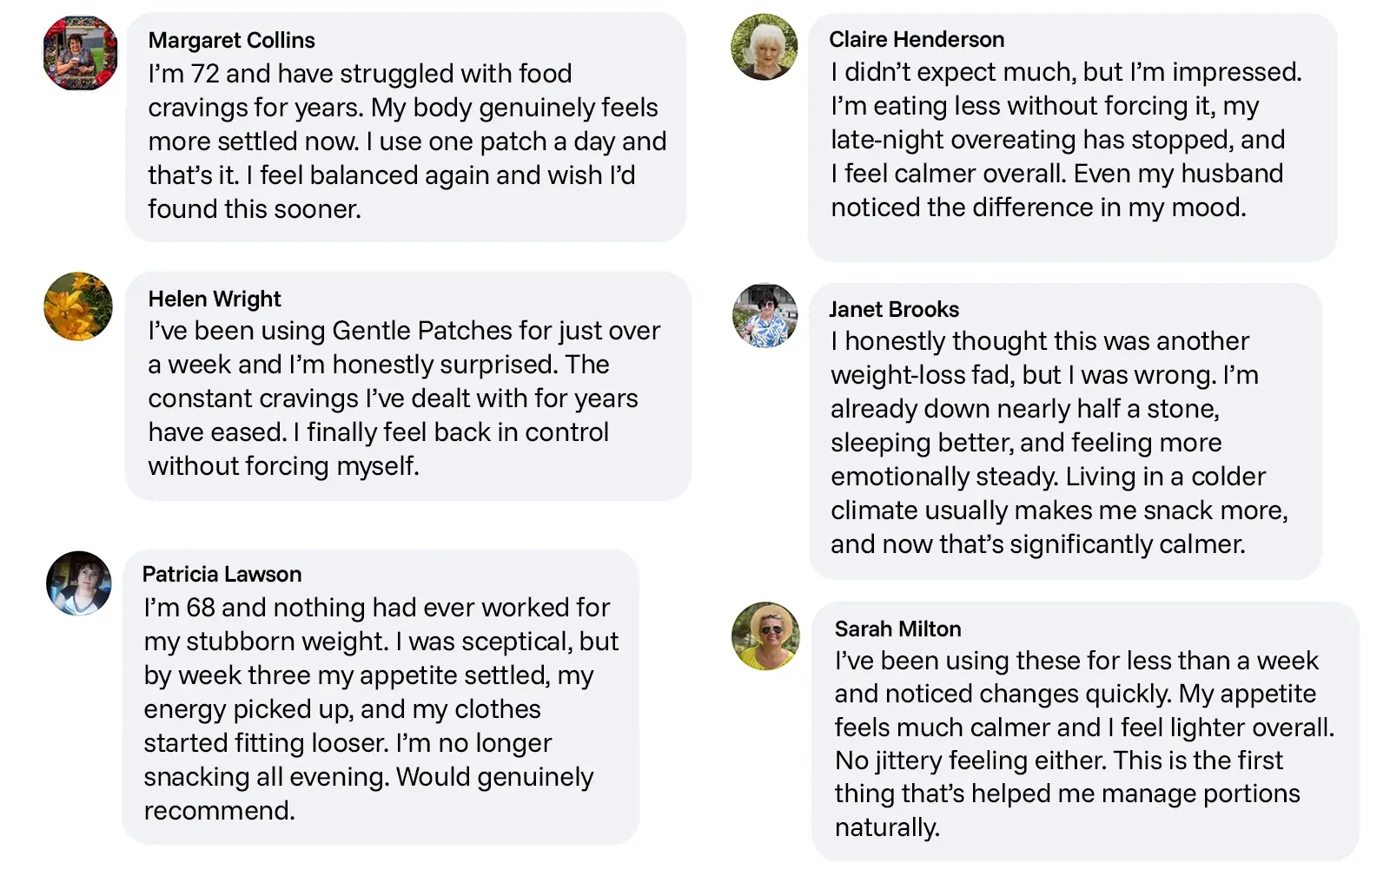
Task: Open the Janet Brooks name link
Action: point(894,309)
